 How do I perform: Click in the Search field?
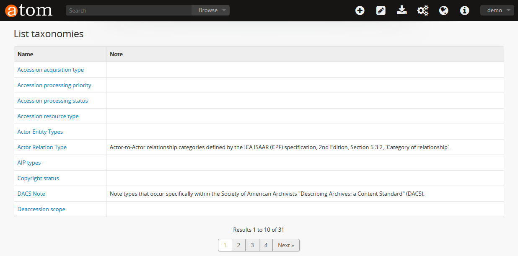128,10
